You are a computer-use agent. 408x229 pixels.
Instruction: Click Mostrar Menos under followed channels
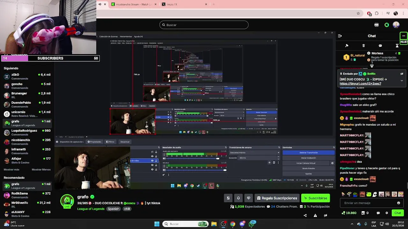click(41, 170)
